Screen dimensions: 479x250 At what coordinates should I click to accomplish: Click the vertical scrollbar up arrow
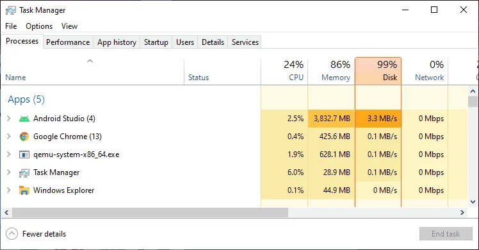tap(473, 91)
